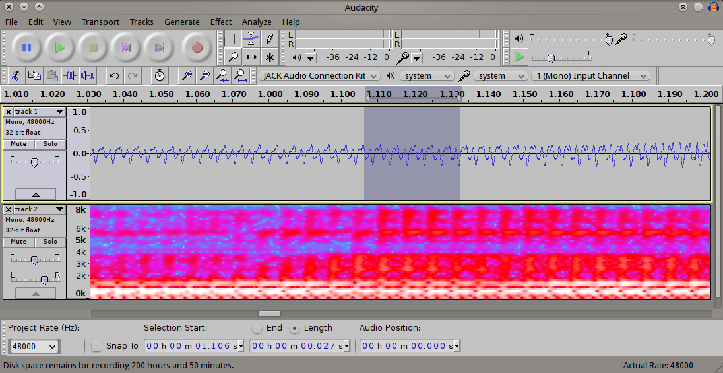Screen dimensions: 723x373
Task: Close track 2 with X button
Action: click(x=9, y=209)
